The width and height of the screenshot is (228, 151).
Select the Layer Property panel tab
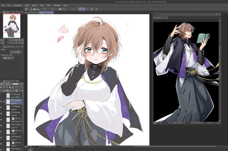pos(9,47)
